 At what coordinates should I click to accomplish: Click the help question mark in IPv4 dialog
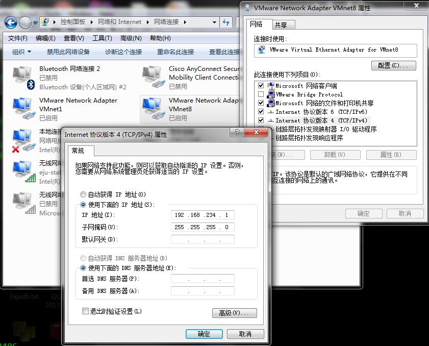point(237,133)
